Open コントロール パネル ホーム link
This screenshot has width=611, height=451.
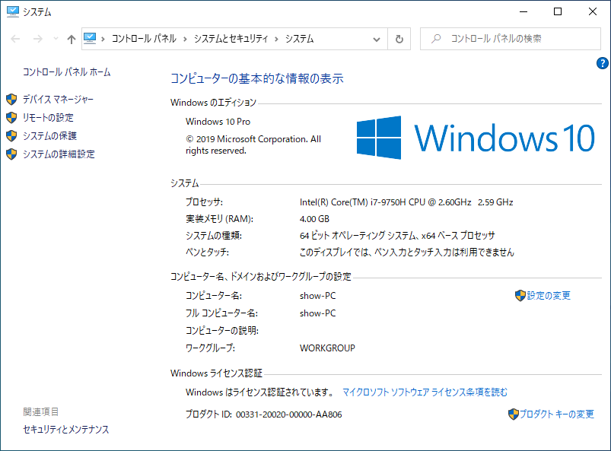tap(67, 72)
